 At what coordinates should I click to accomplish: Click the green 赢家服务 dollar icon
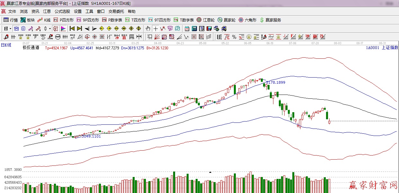coord(270,20)
